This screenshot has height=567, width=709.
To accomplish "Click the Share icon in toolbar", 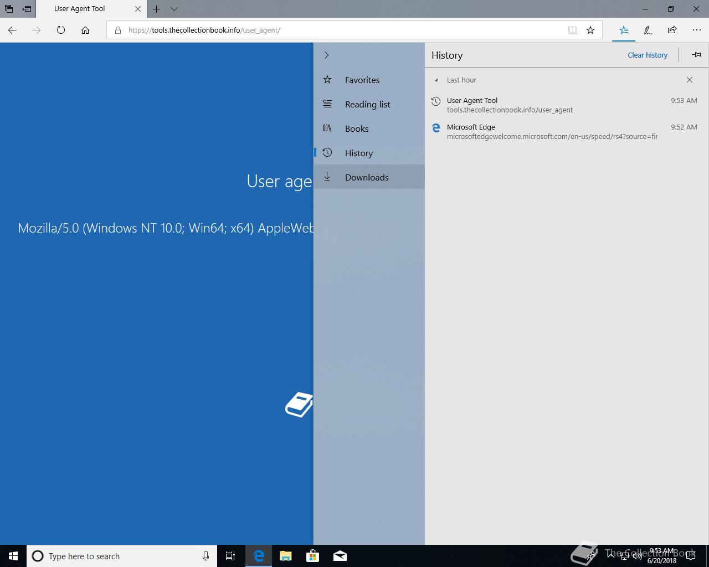I will [x=672, y=30].
